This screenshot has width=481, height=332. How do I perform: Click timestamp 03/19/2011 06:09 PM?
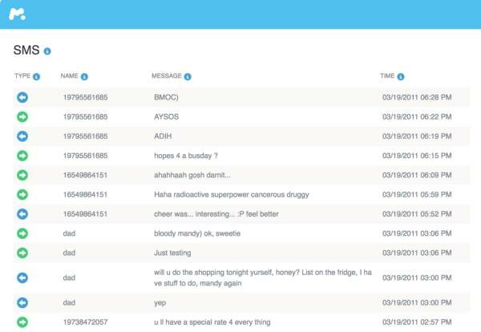[417, 175]
